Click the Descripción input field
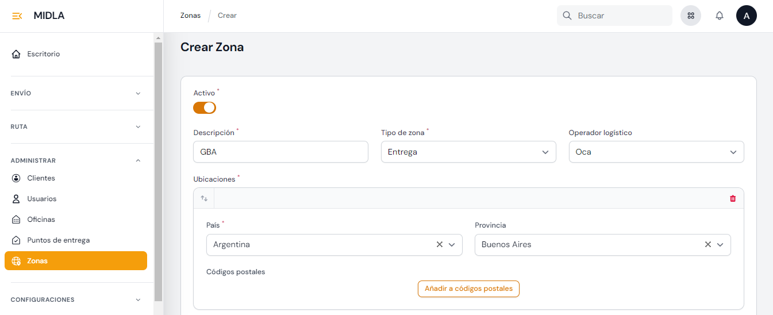Screen dimensions: 773x315 click(x=280, y=152)
